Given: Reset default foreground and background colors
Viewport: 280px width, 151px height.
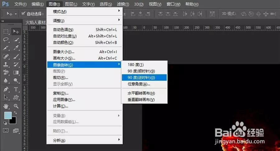Looking at the screenshot, I should [5, 123].
